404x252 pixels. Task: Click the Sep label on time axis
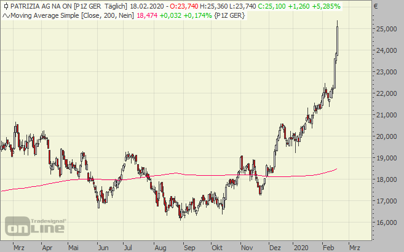tap(189, 248)
